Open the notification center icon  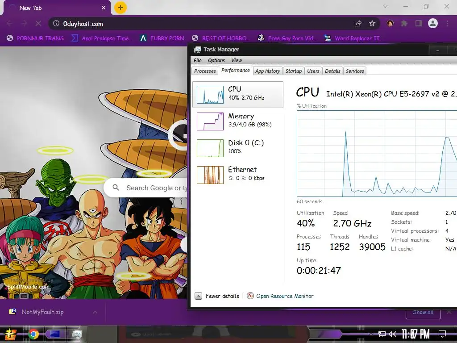[442, 334]
